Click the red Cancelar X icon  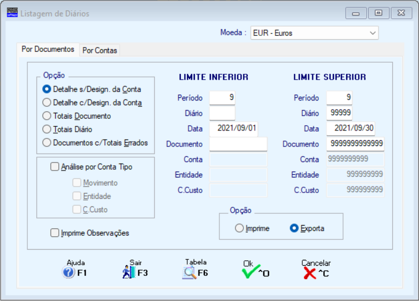pos(310,273)
